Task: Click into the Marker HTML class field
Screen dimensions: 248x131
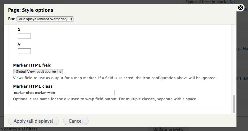Action: 64,93
